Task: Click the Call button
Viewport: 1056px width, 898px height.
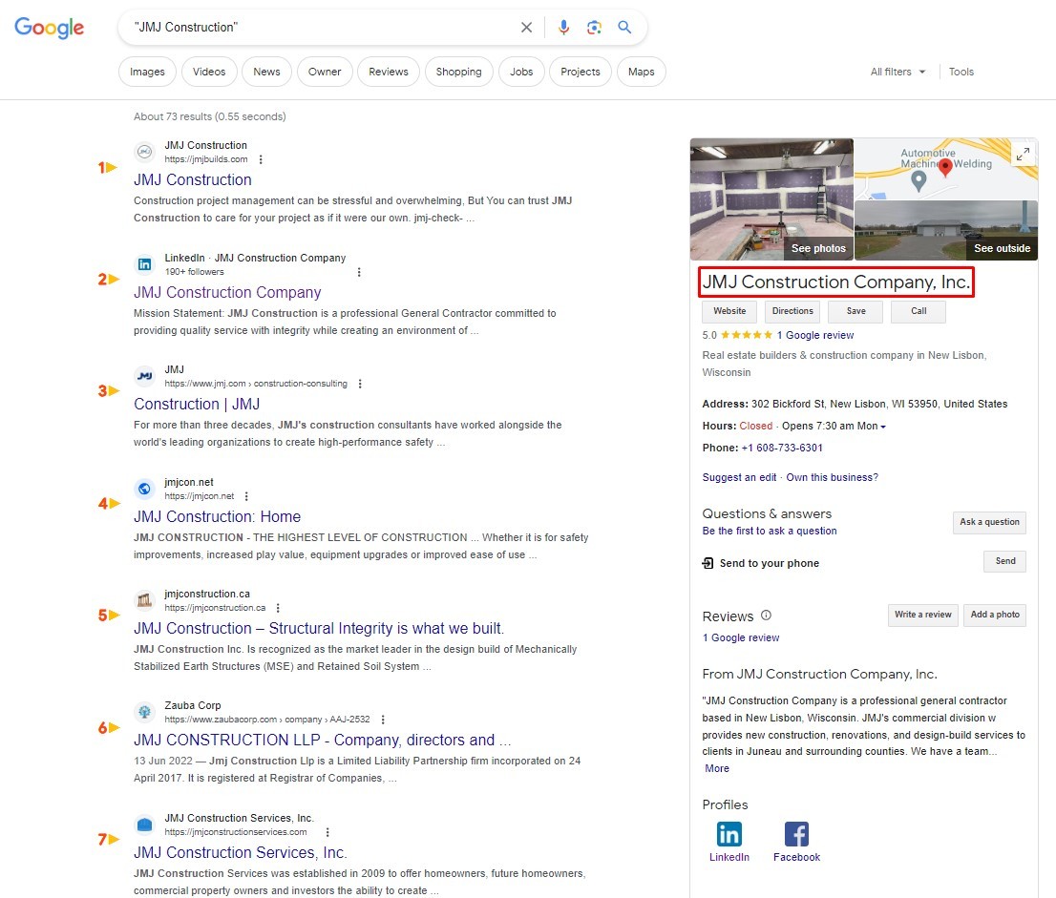Action: pyautogui.click(x=919, y=312)
